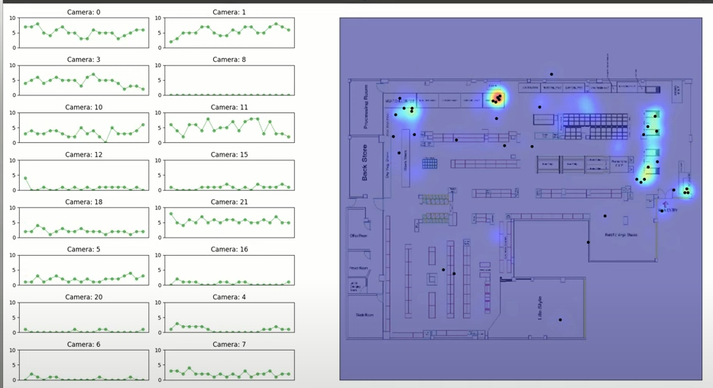Click the Camera: 12 title label
The height and width of the screenshot is (388, 713).
(84, 155)
